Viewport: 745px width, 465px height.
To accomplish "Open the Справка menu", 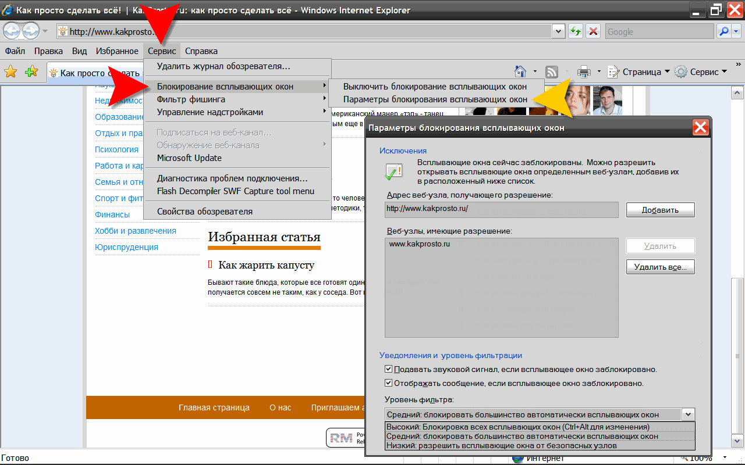I will (201, 51).
